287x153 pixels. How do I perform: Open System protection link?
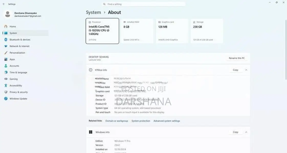click(141, 121)
